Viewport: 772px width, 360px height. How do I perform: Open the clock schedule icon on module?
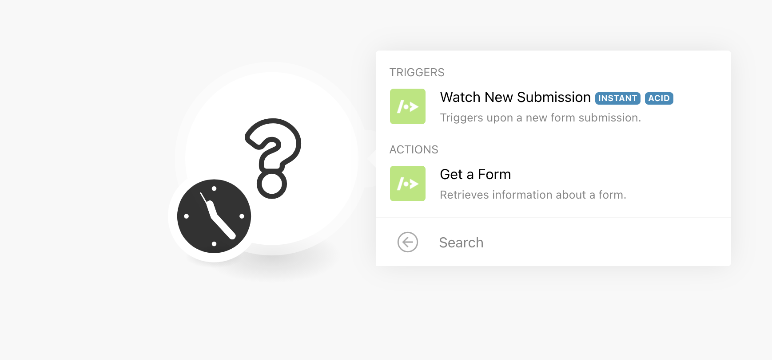[214, 216]
